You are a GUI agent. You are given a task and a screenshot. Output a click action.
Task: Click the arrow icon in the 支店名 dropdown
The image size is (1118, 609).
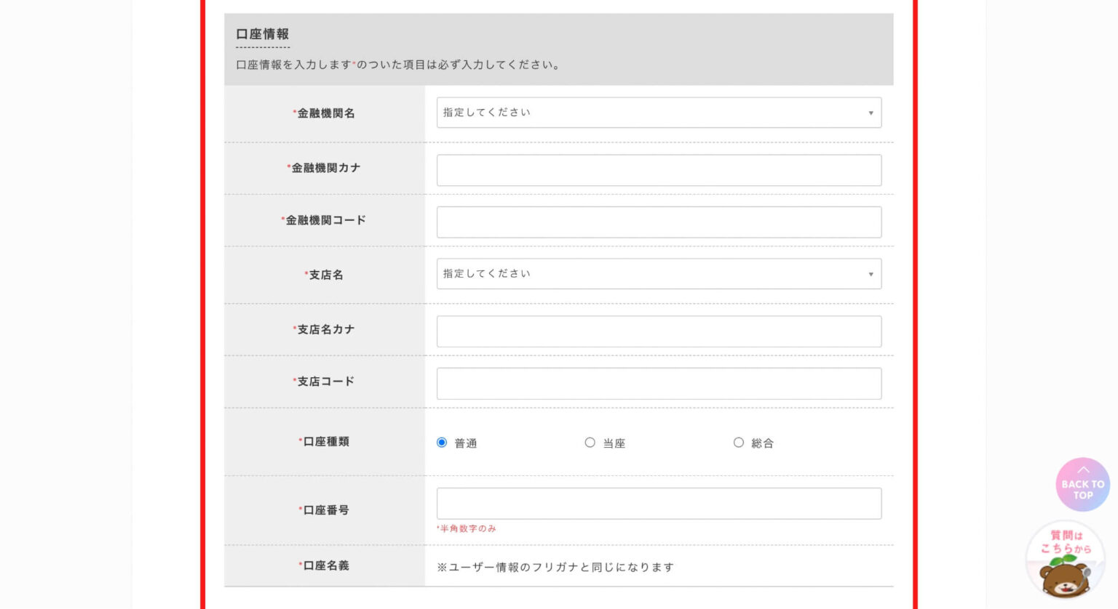[871, 275]
